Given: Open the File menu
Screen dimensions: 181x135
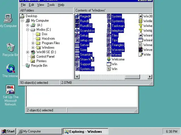Looking at the screenshot, I should tap(23, 5).
